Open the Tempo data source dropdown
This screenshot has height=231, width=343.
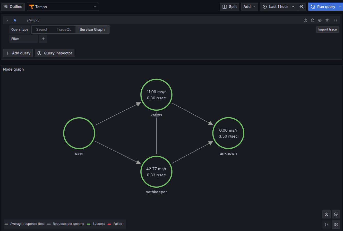coord(63,7)
